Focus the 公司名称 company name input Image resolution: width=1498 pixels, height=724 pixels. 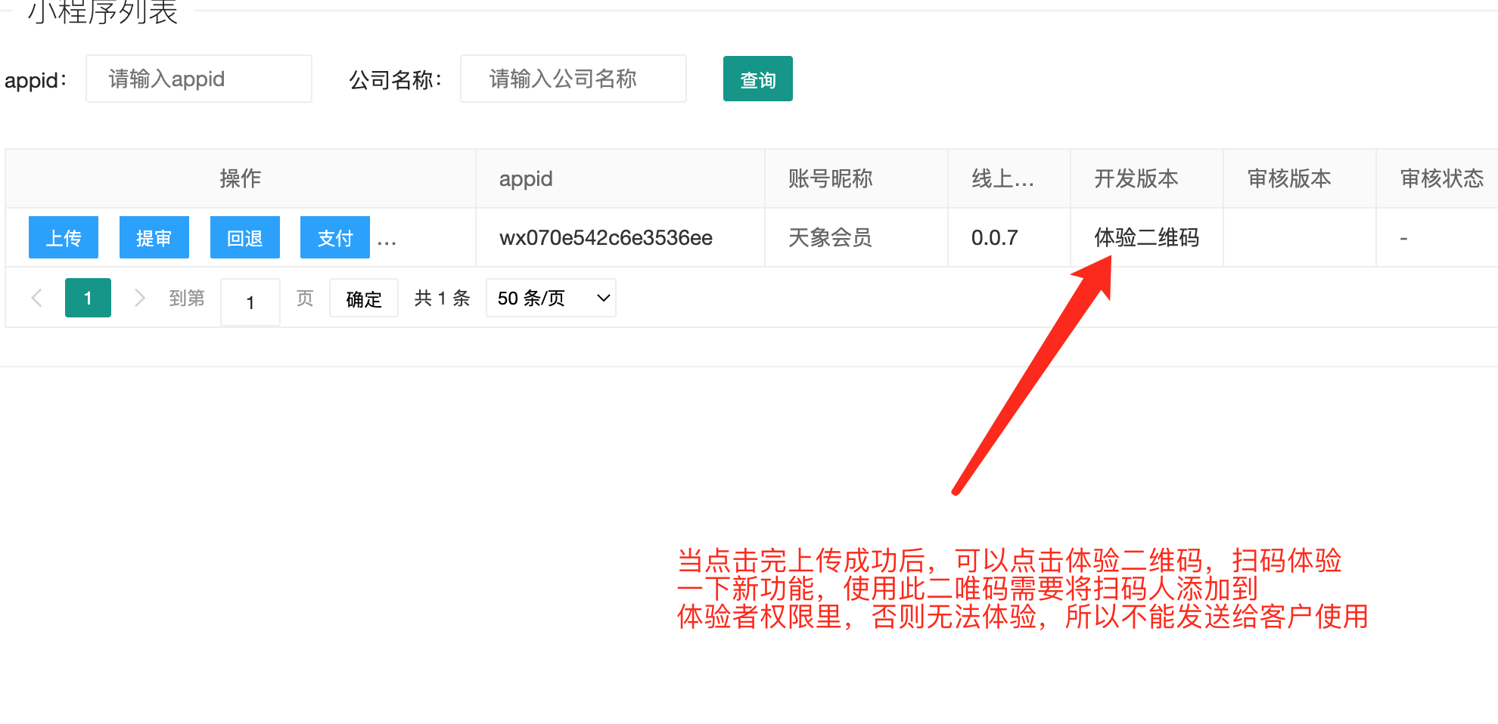tap(573, 79)
